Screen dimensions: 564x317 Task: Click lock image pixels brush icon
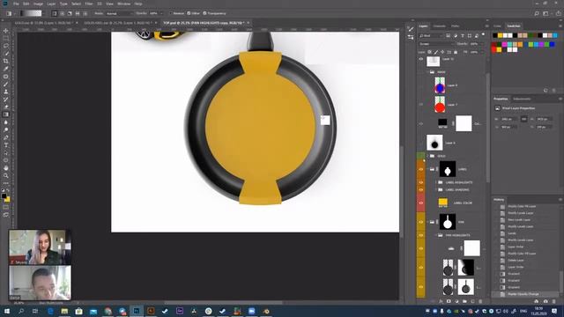[x=436, y=52]
